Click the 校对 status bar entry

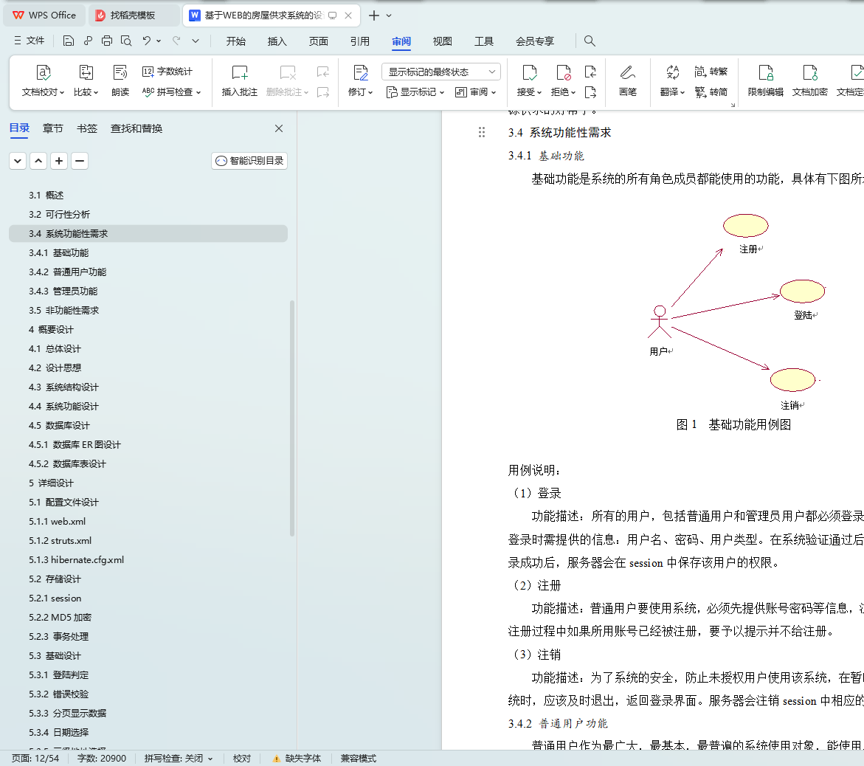242,759
